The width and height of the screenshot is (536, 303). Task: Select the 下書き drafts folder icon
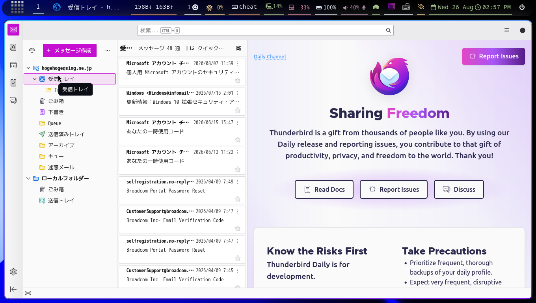(42, 112)
